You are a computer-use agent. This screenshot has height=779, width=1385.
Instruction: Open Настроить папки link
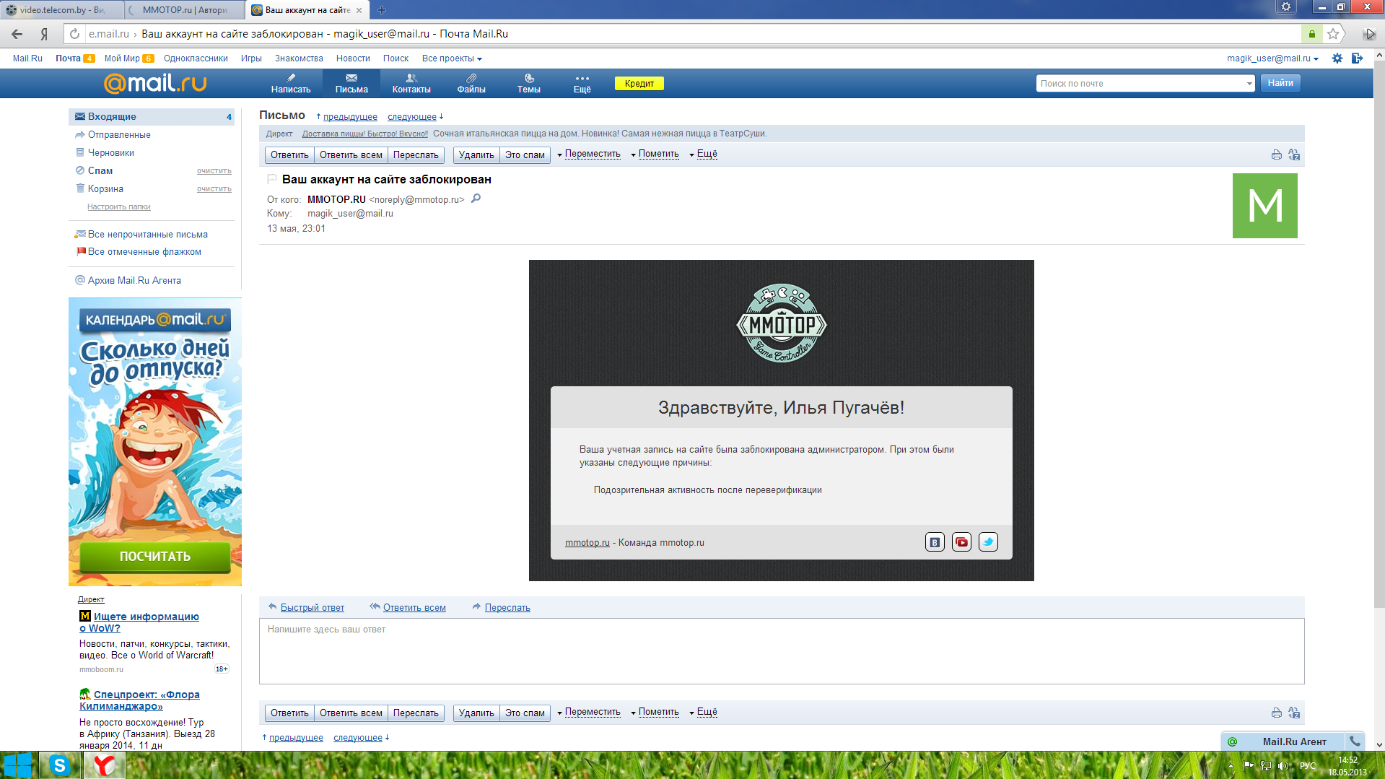click(x=119, y=206)
